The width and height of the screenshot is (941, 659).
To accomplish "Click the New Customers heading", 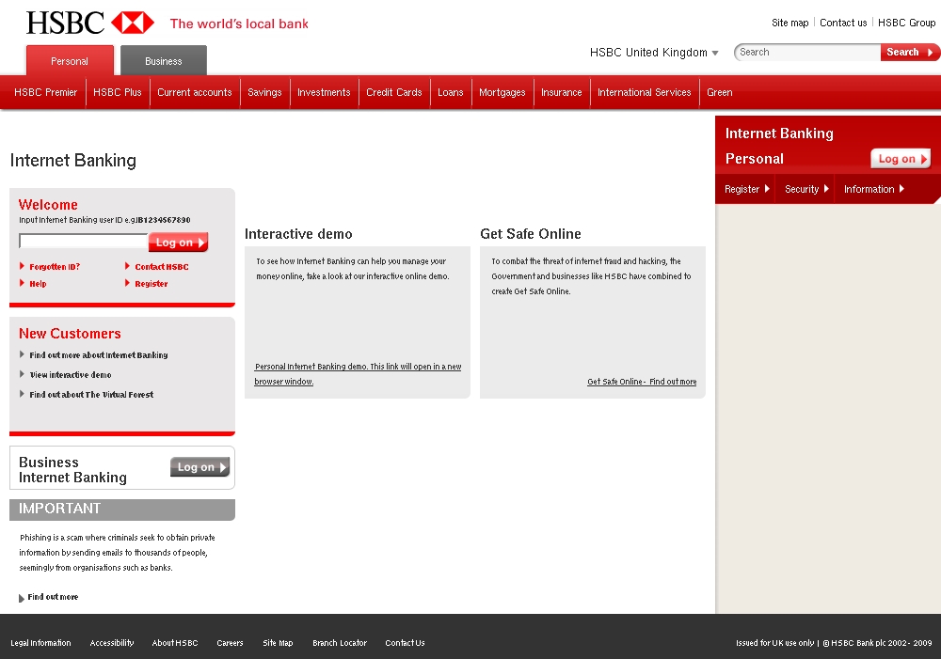I will point(70,334).
